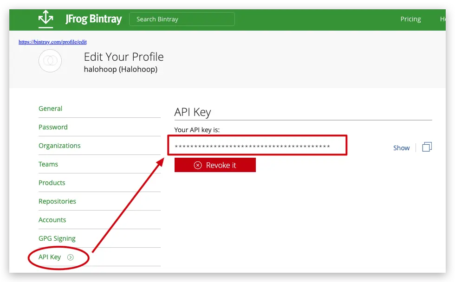
Task: Open GPG Signing settings
Action: 57,238
